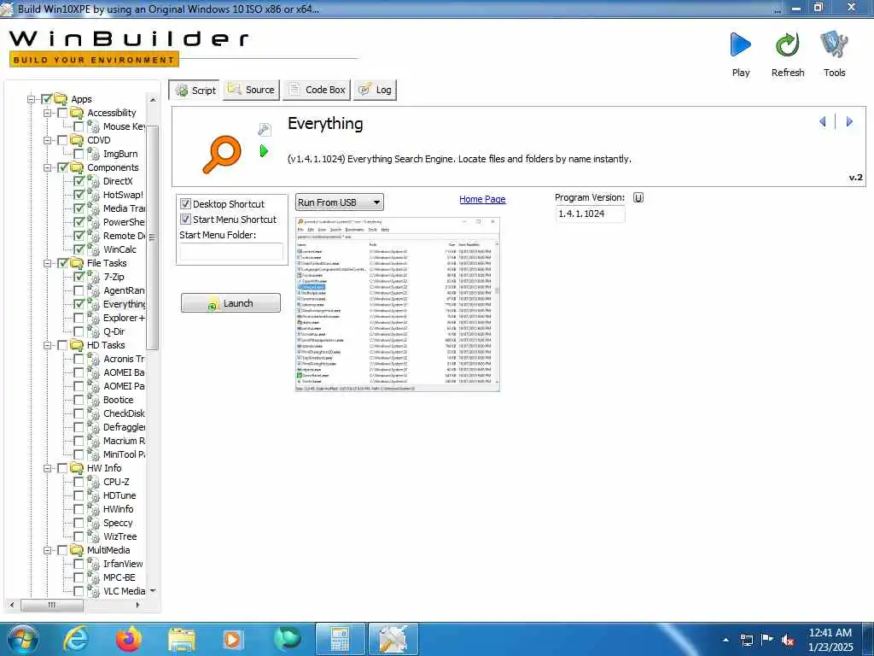Click the Play build icon

click(x=741, y=44)
